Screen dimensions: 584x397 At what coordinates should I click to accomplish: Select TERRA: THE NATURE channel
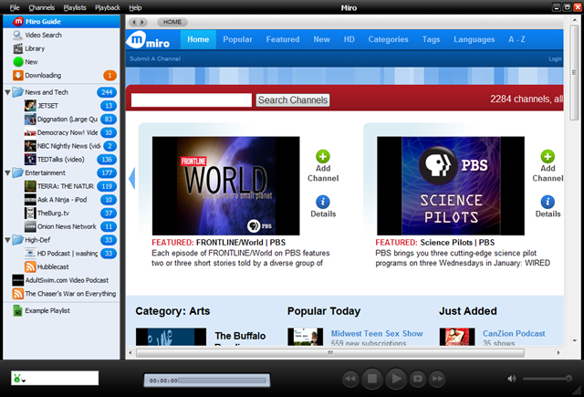61,186
